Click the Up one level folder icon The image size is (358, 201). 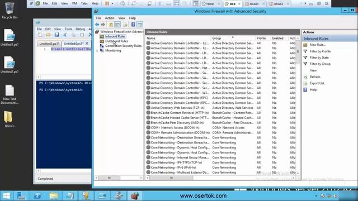click(x=111, y=25)
